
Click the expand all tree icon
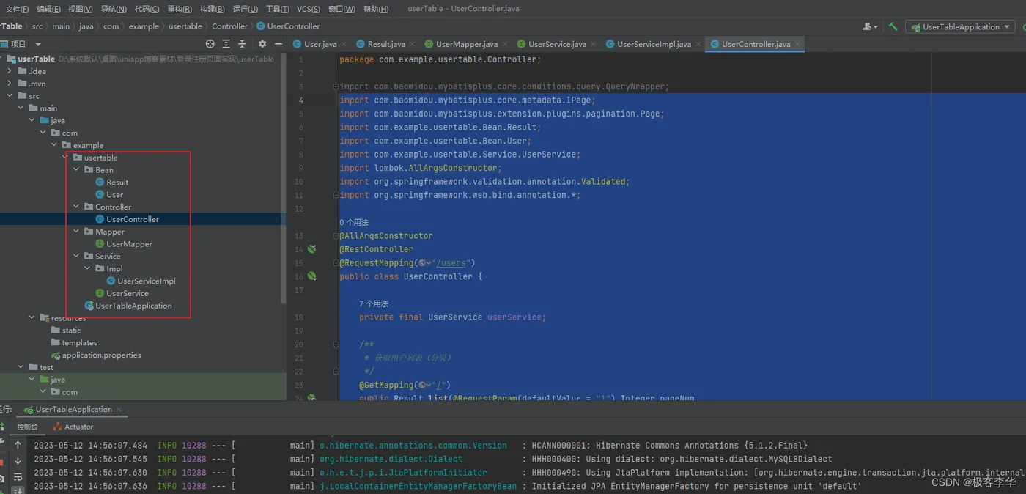(x=226, y=44)
